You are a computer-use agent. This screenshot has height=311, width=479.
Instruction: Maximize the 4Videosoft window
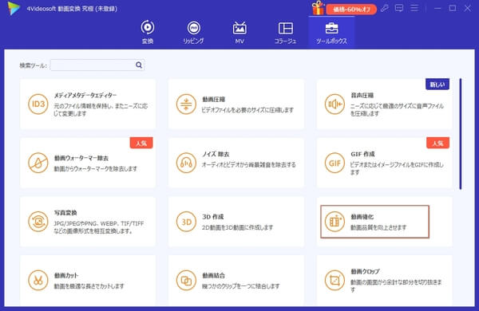[x=453, y=8]
